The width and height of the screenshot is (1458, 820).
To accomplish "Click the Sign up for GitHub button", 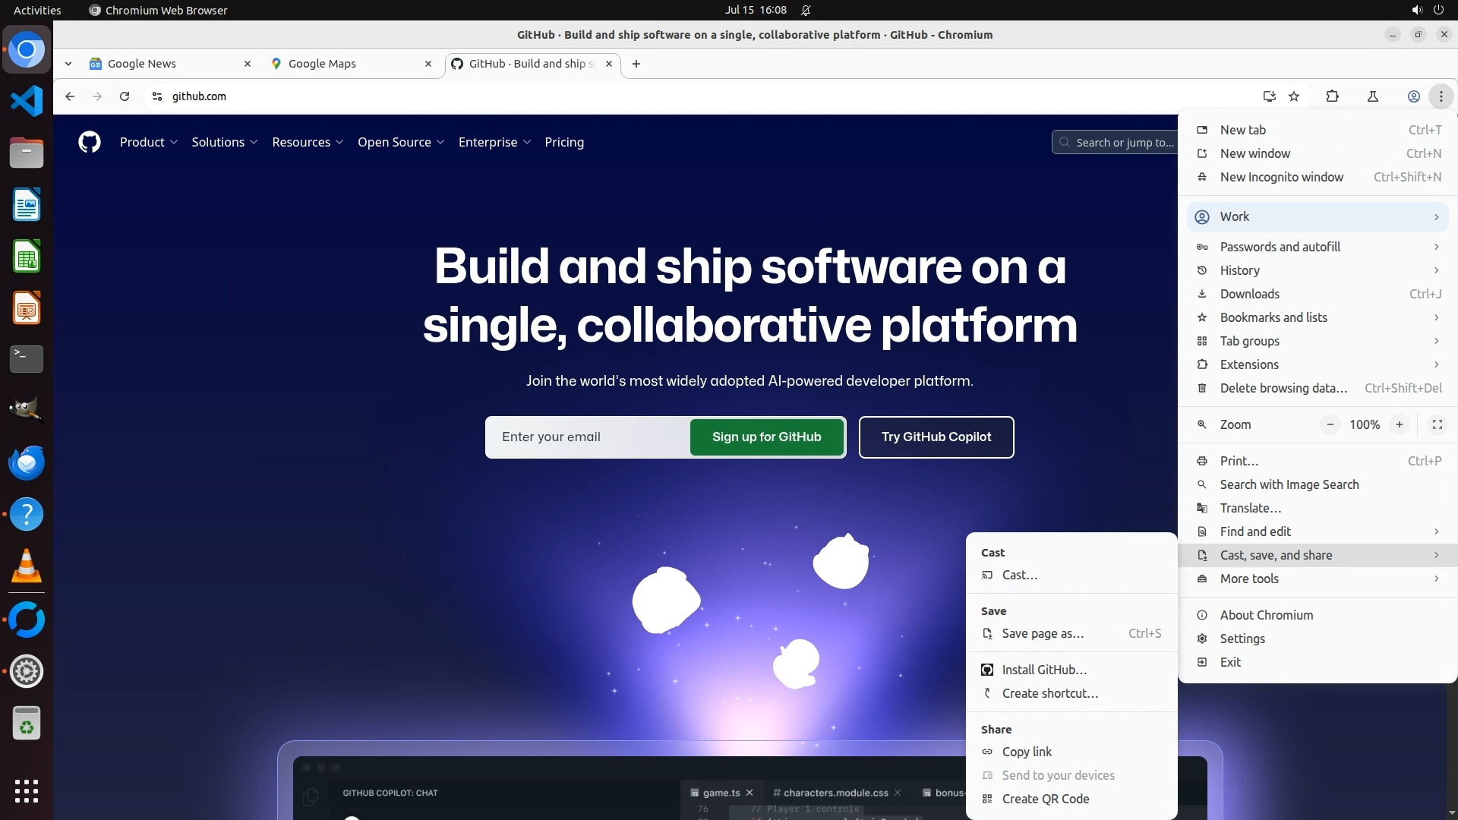I will tap(766, 437).
